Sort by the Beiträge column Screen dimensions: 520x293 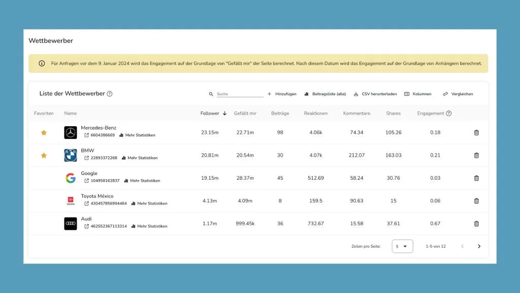pos(280,113)
